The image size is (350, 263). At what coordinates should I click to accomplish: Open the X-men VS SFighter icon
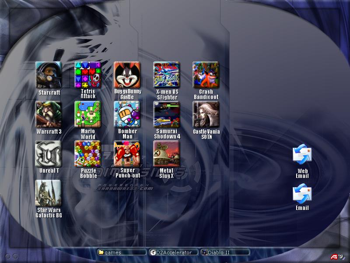point(167,75)
